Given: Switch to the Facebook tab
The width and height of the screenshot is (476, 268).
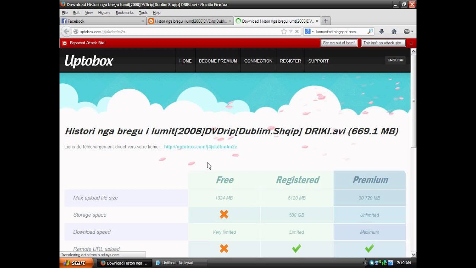Looking at the screenshot, I should point(103,21).
